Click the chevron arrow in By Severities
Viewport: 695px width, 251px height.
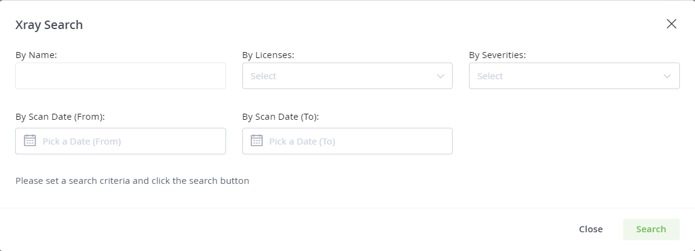(667, 76)
